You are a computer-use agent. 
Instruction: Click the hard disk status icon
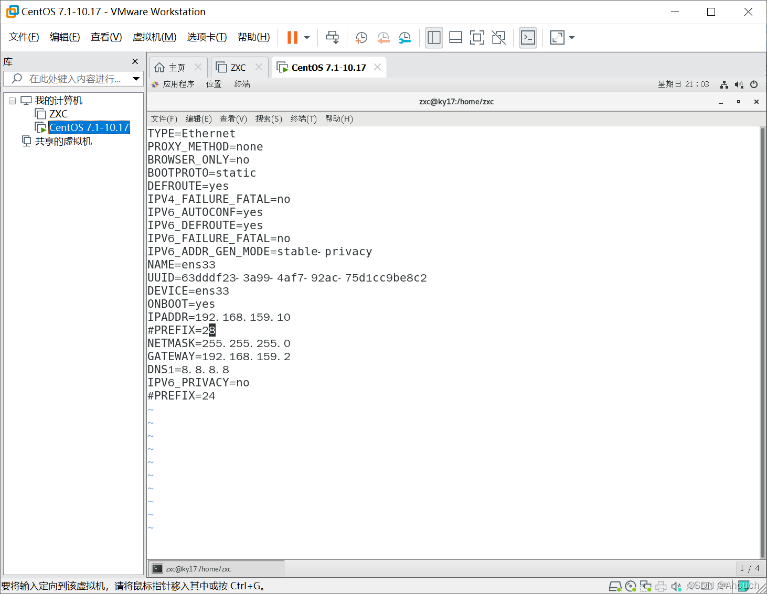pyautogui.click(x=615, y=586)
